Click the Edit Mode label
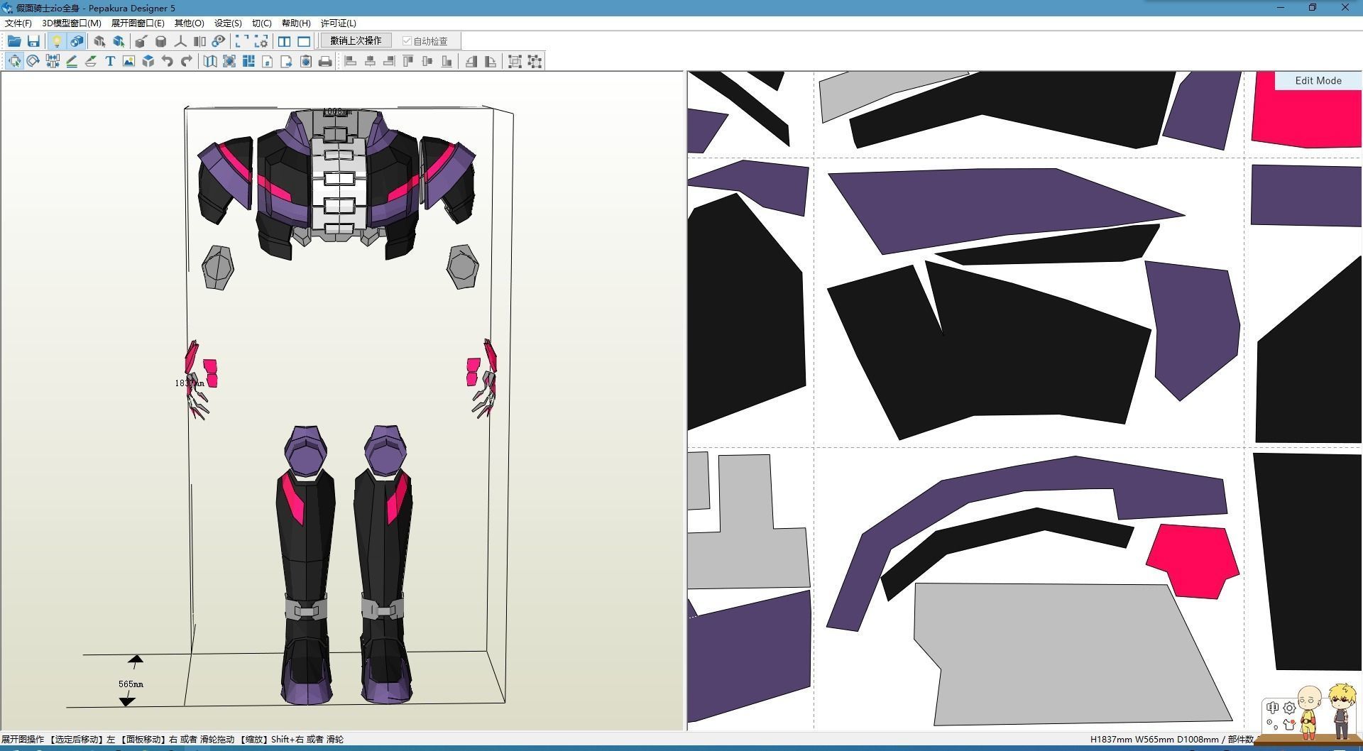This screenshot has height=751, width=1363. 1318,80
